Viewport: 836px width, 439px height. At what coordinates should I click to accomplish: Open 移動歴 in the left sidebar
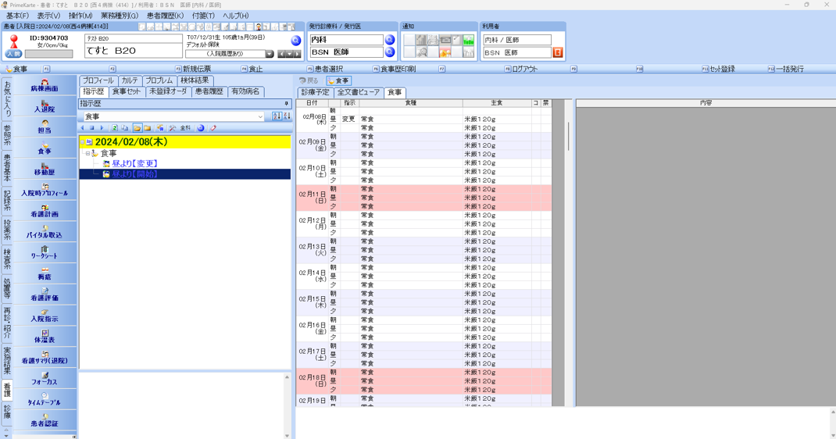point(45,170)
